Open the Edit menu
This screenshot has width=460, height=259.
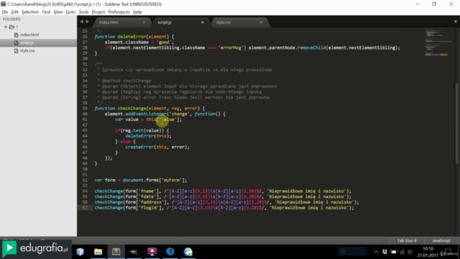14,12
